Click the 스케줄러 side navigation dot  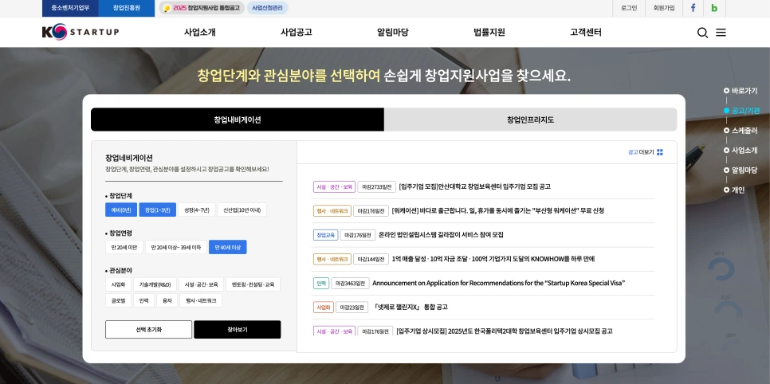pyautogui.click(x=726, y=131)
